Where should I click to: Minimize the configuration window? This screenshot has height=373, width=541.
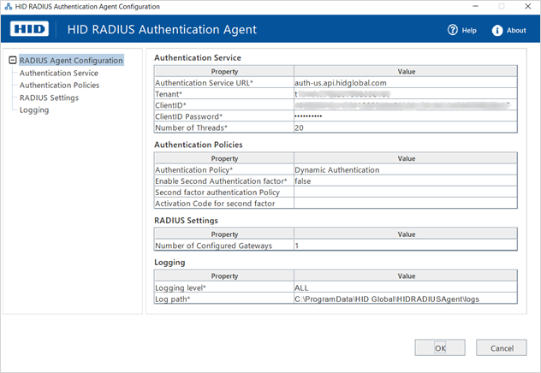click(x=475, y=6)
